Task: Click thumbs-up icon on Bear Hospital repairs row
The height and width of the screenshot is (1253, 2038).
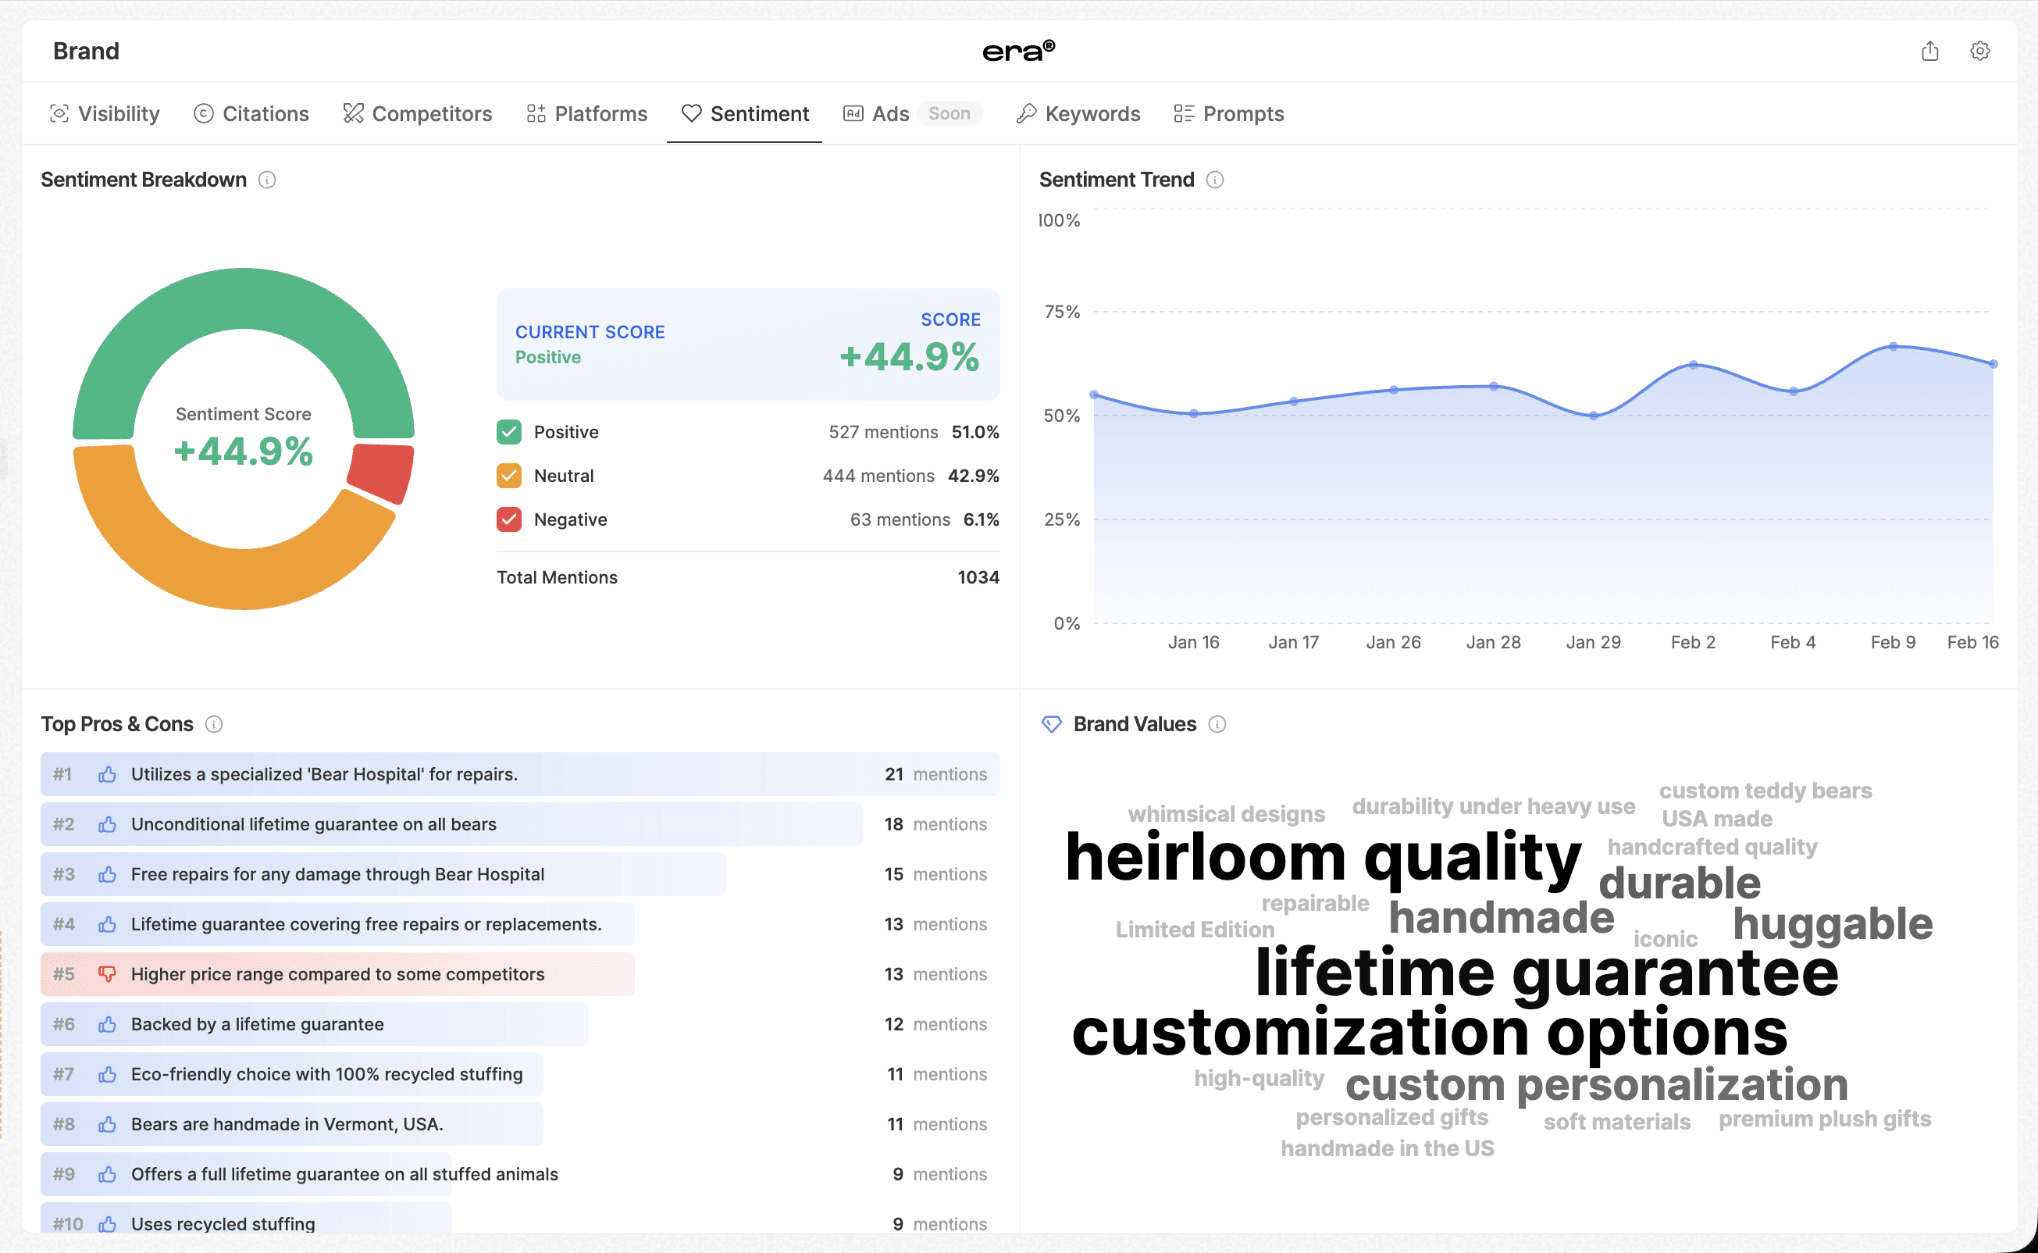Action: 107,774
